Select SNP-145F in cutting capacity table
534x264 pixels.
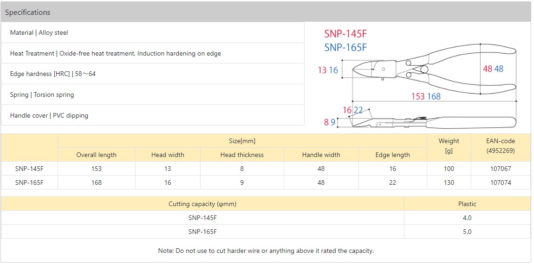pyautogui.click(x=202, y=218)
